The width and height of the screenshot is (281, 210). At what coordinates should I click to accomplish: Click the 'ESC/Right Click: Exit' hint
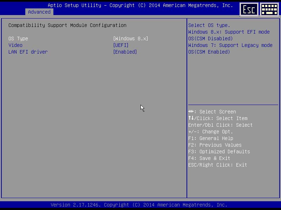[x=217, y=165]
